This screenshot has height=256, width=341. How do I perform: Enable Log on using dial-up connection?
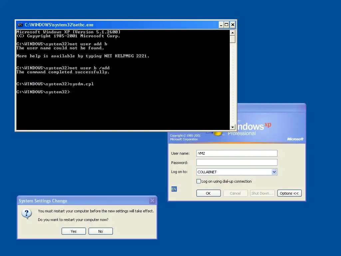pyautogui.click(x=198, y=181)
